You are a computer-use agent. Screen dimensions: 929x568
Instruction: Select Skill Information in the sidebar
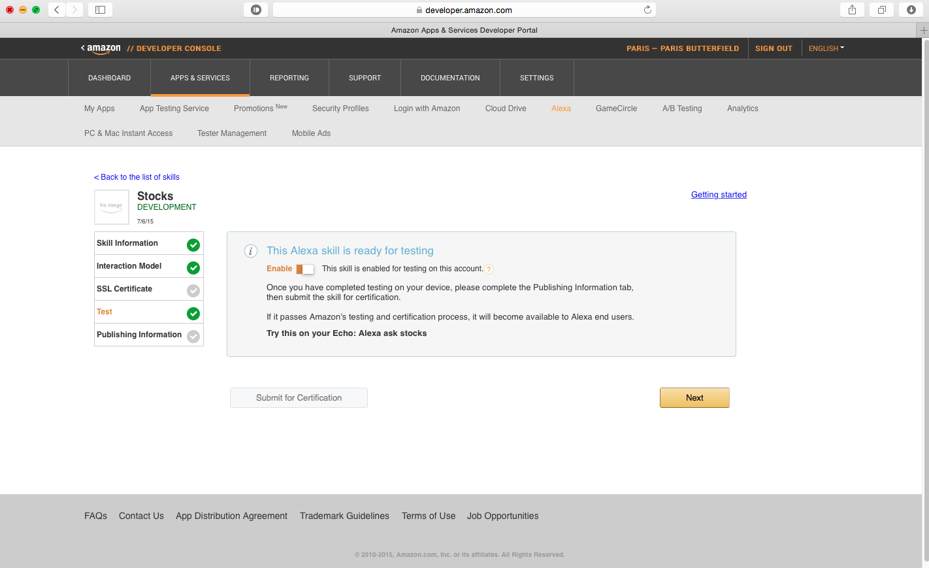(x=149, y=243)
